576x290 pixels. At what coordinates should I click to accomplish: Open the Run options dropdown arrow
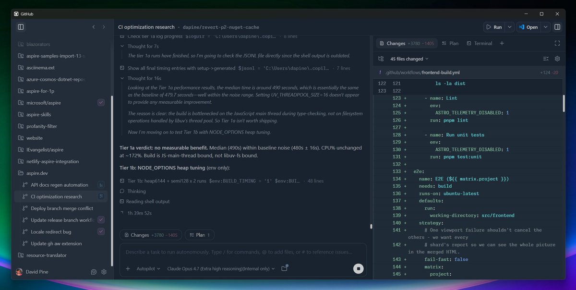pyautogui.click(x=509, y=27)
